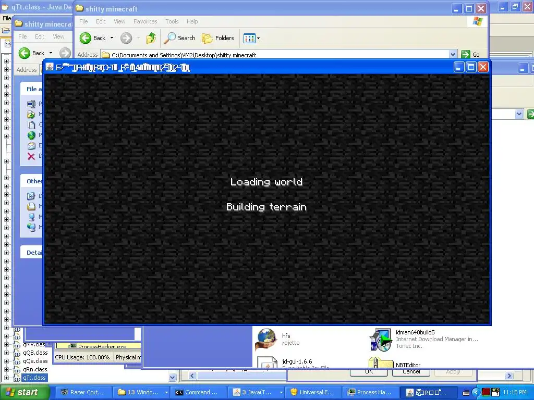Switch to Process Hacker taskbar button
This screenshot has height=400, width=534.
pos(370,393)
